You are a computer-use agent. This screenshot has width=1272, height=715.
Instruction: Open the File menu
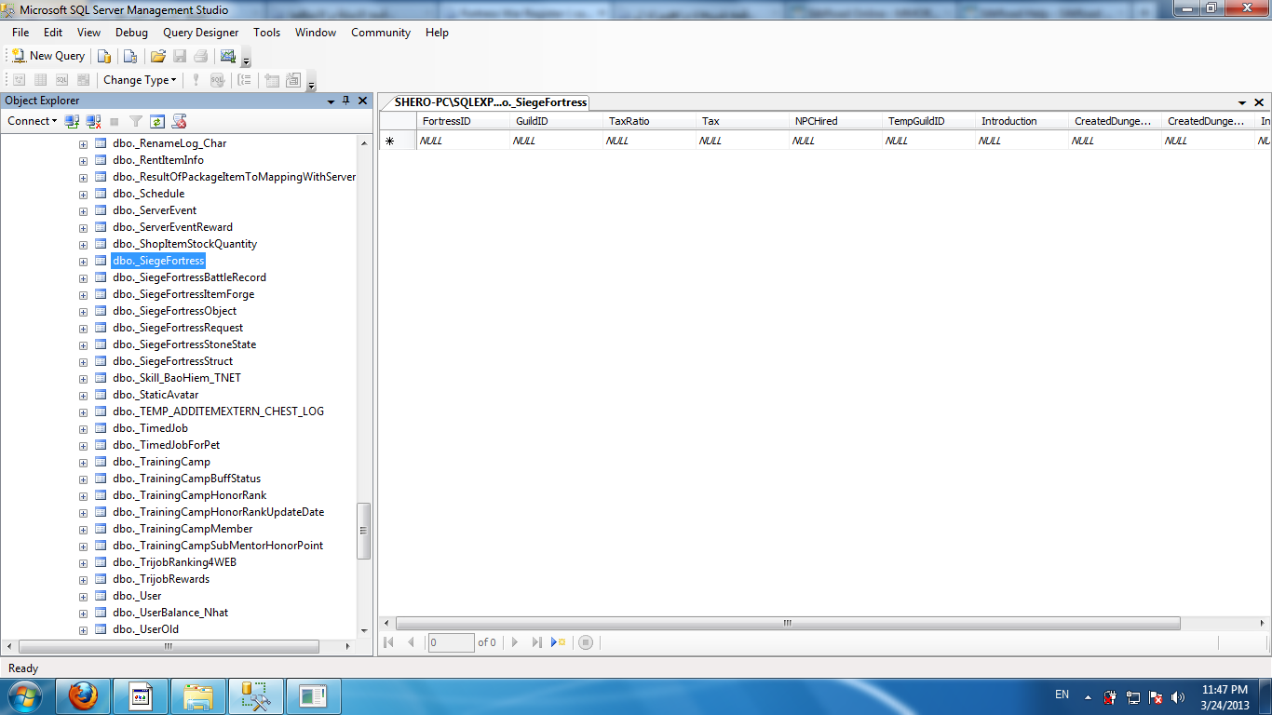(x=20, y=33)
